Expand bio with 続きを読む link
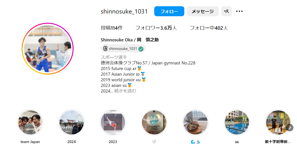 pos(125,91)
